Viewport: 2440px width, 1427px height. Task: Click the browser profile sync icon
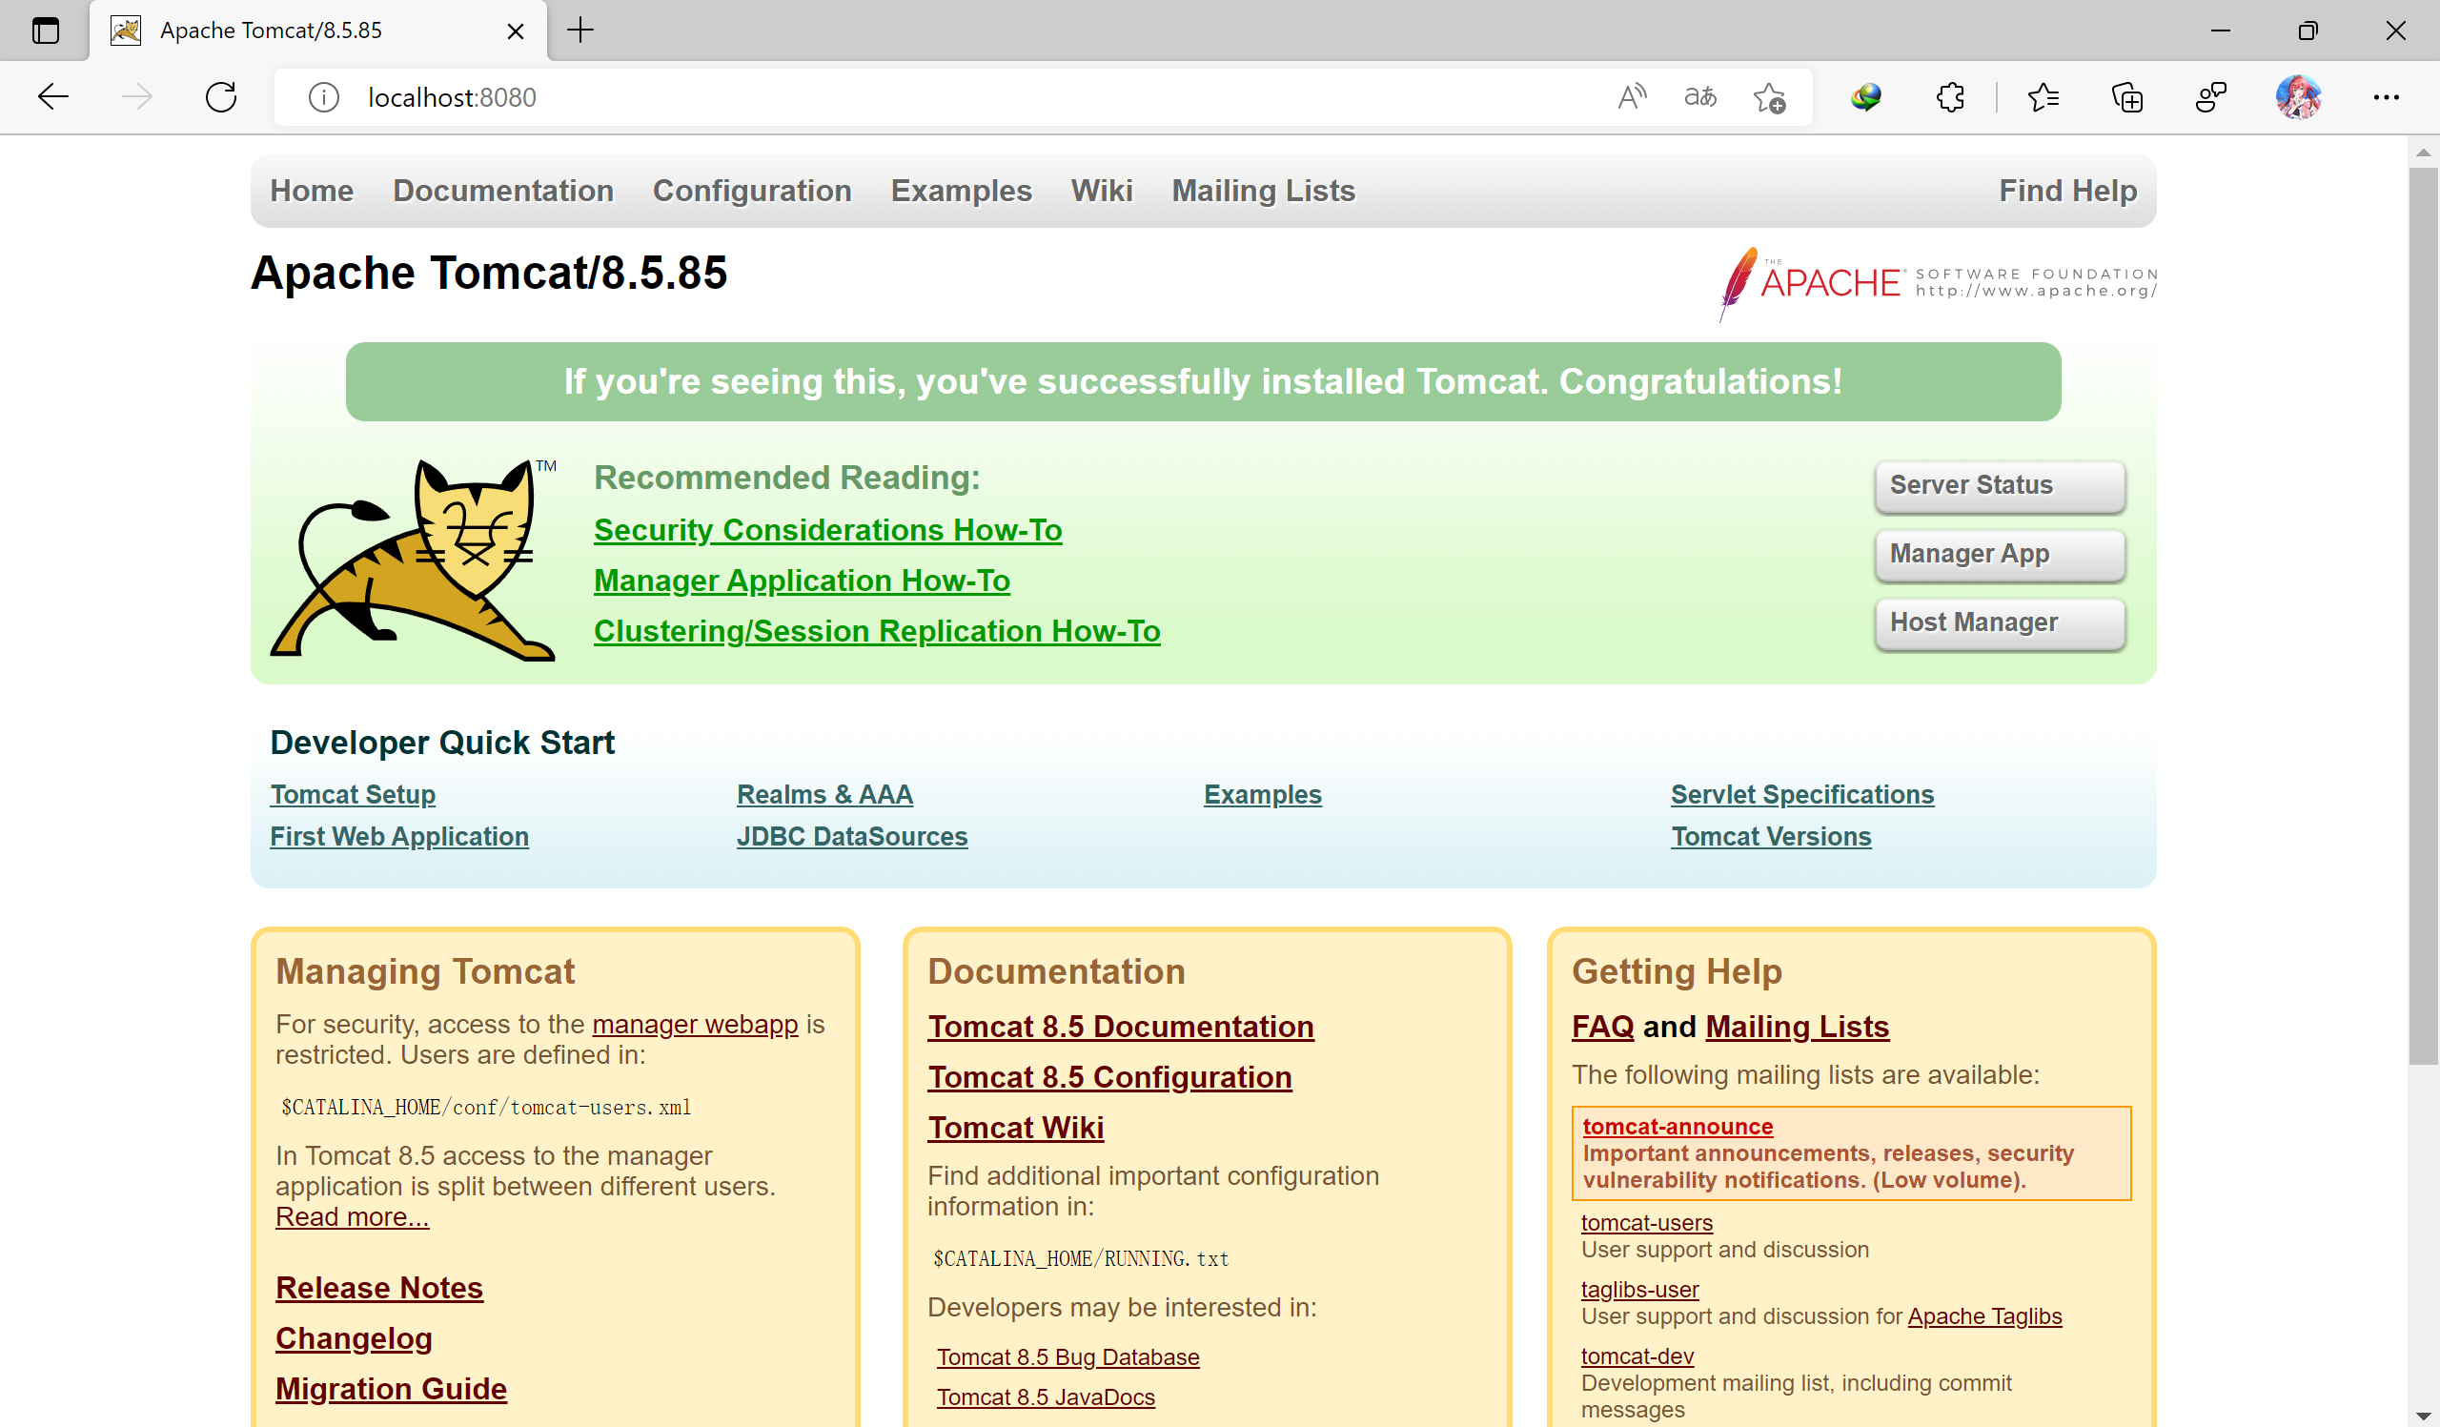[x=2211, y=97]
